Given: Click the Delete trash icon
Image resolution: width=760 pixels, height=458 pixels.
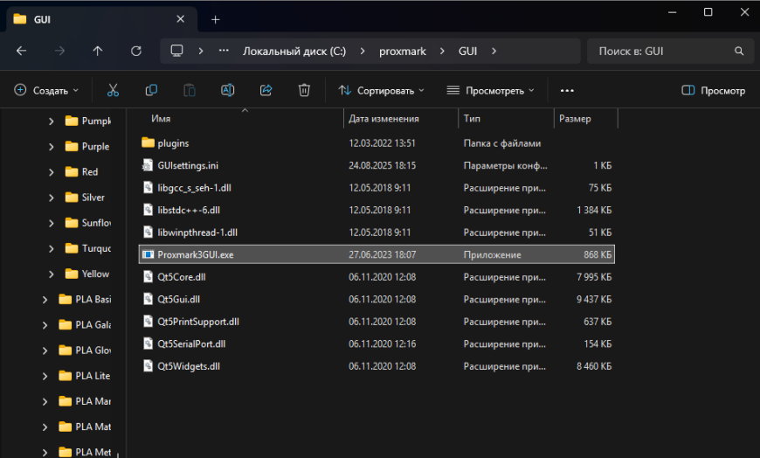Looking at the screenshot, I should click(304, 90).
